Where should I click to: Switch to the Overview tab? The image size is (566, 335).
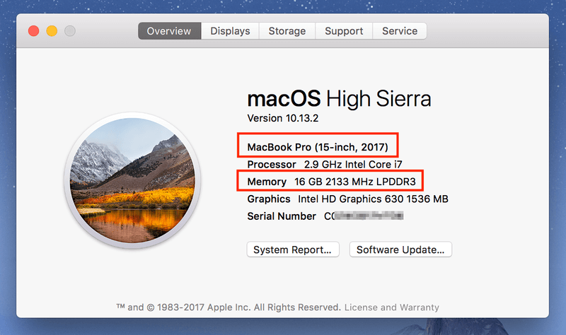[169, 31]
